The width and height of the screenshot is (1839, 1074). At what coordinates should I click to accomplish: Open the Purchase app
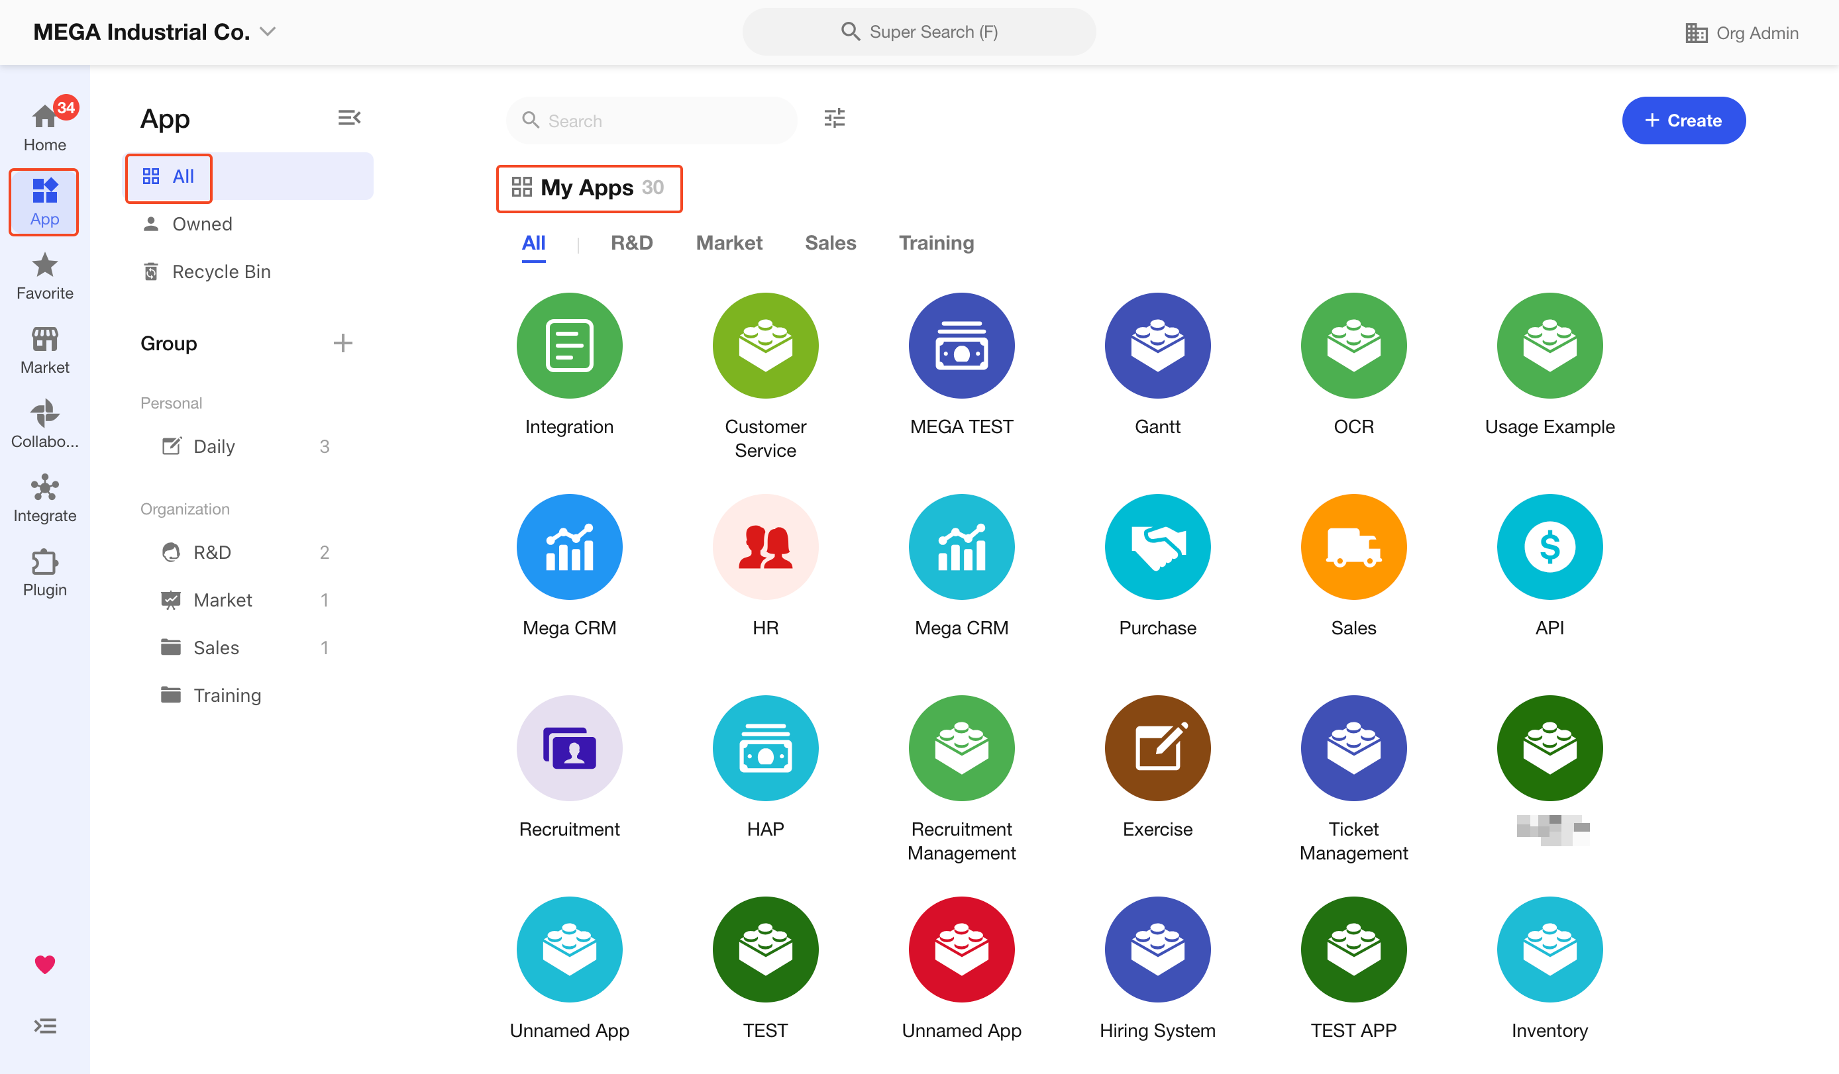click(x=1157, y=547)
